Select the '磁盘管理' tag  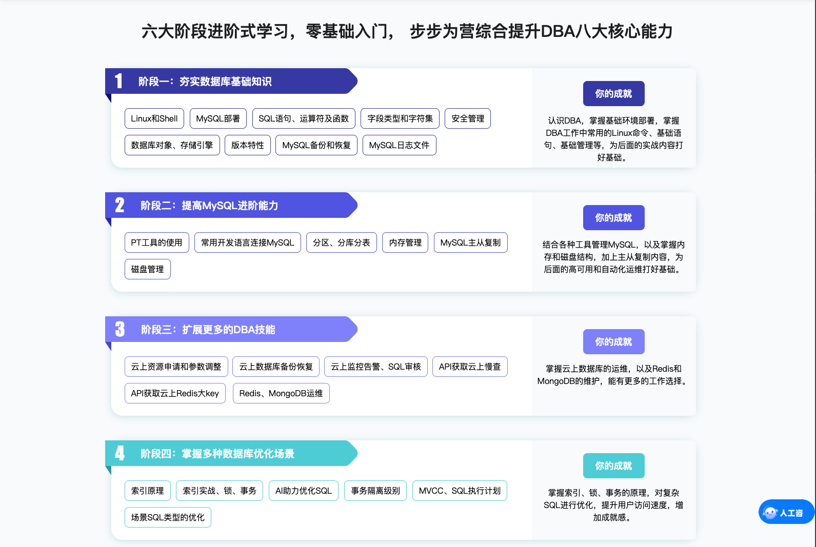(147, 269)
